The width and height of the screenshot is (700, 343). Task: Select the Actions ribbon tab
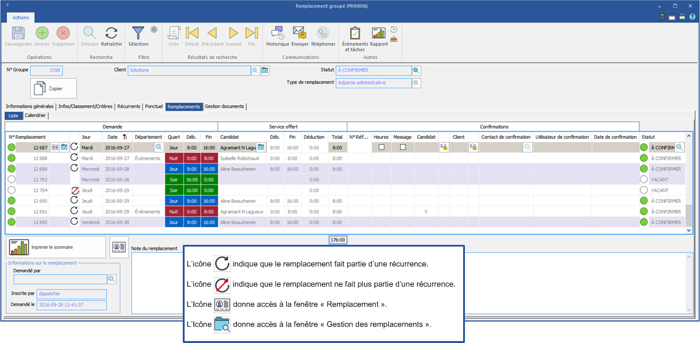click(x=21, y=17)
